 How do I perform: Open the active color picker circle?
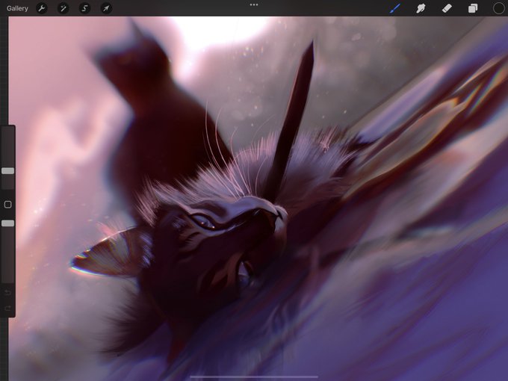[498, 8]
